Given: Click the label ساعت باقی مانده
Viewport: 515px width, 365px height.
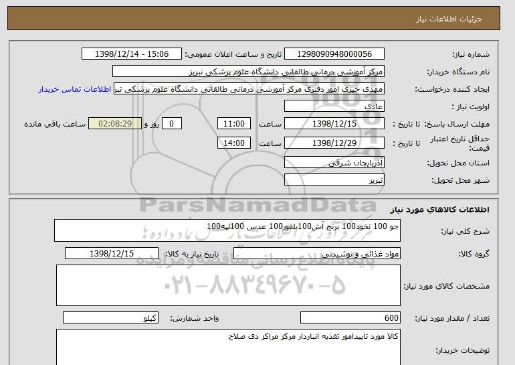Looking at the screenshot, I should coord(55,124).
